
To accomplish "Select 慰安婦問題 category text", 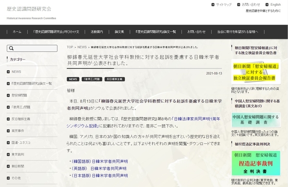I will coord(19,95).
